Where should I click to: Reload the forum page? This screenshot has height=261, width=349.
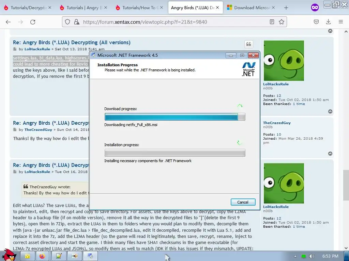click(x=33, y=22)
